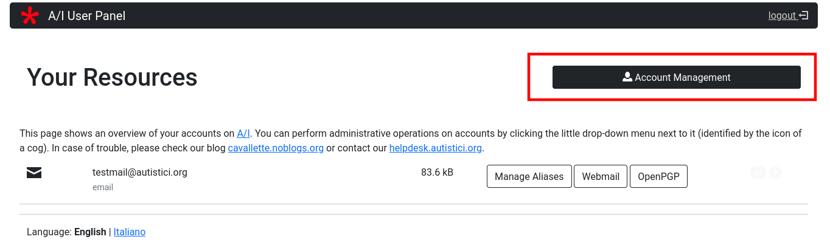Click the faint question mark help icon
Screen dimensions: 830x245
click(x=775, y=173)
